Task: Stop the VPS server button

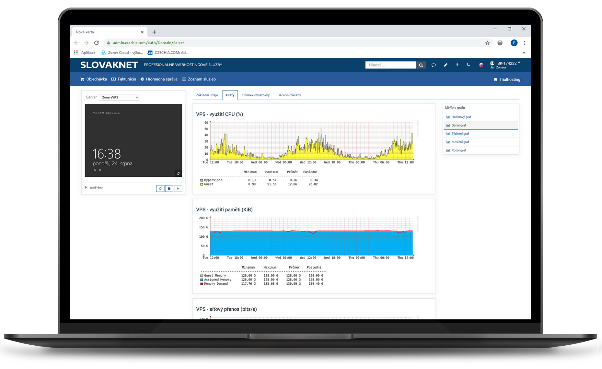Action: pyautogui.click(x=169, y=188)
